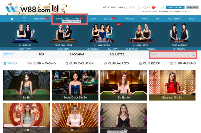Image resolution: width=201 pixels, height=133 pixels.
Task: Expand the circle profile dropdown in header
Action: tap(146, 8)
